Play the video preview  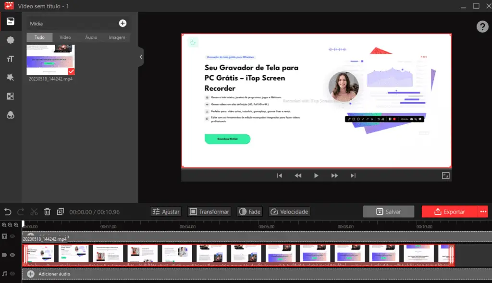pos(316,176)
